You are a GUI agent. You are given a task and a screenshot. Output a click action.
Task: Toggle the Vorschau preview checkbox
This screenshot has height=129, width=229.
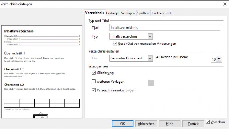[x=208, y=122]
